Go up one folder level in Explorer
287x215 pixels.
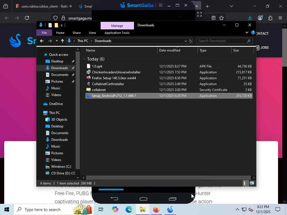pyautogui.click(x=63, y=41)
